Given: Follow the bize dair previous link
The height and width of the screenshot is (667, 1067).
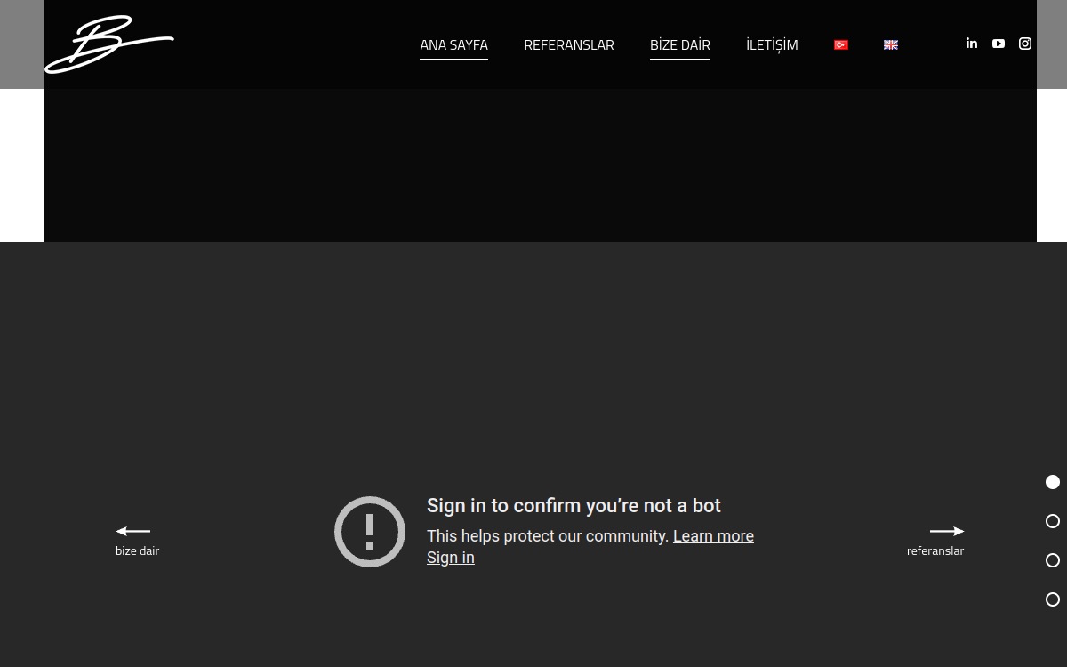Looking at the screenshot, I should tap(137, 550).
